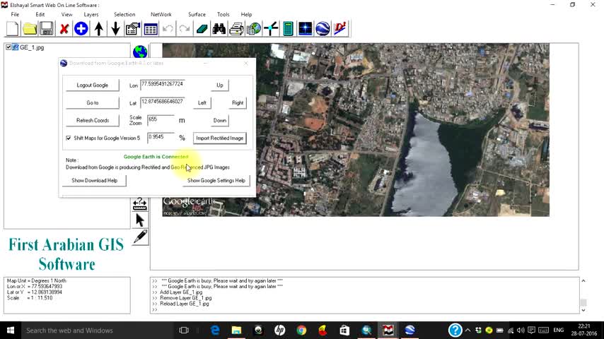Open Google Earth download toolbar icon
The width and height of the screenshot is (604, 339).
323,29
